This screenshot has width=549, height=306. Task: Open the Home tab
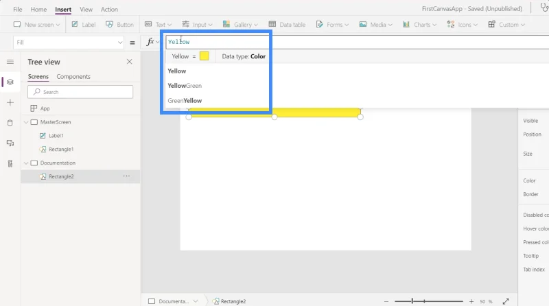coord(38,10)
